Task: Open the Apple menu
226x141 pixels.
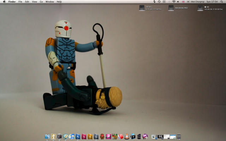Action: (x=4, y=1)
